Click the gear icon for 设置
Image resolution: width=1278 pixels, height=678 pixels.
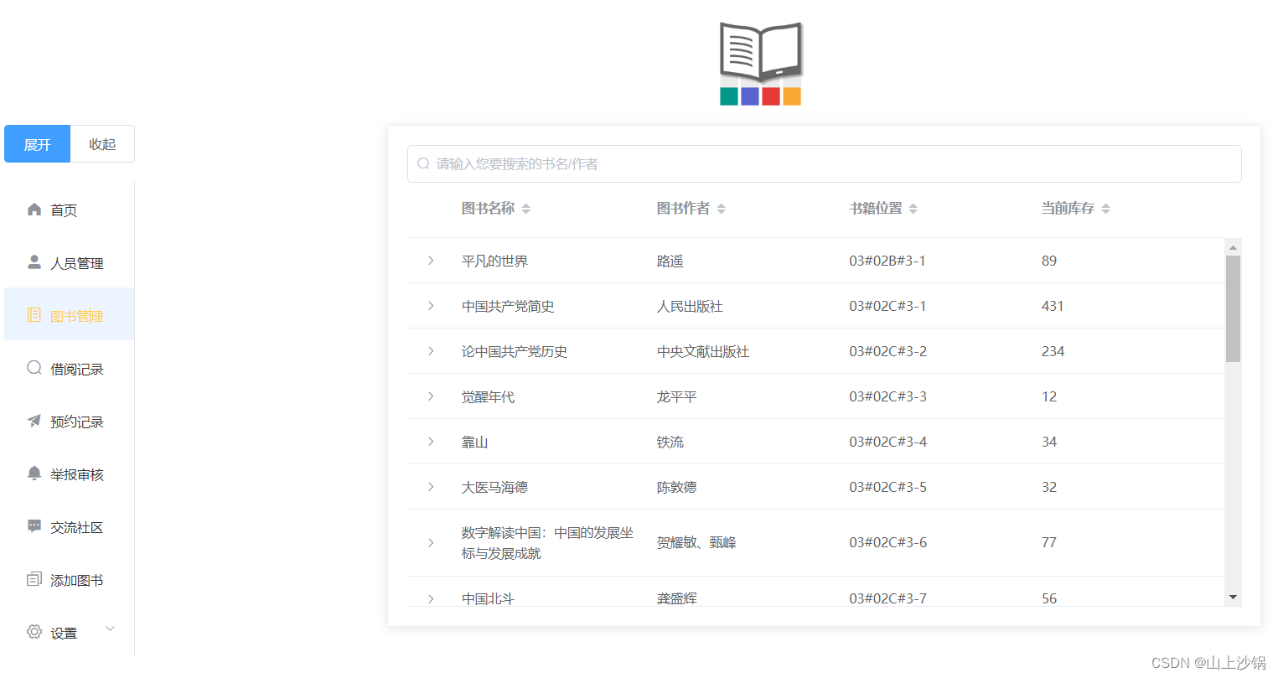tap(34, 632)
